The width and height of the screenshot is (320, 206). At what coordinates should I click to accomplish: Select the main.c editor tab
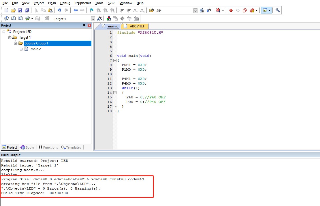[x=110, y=26]
